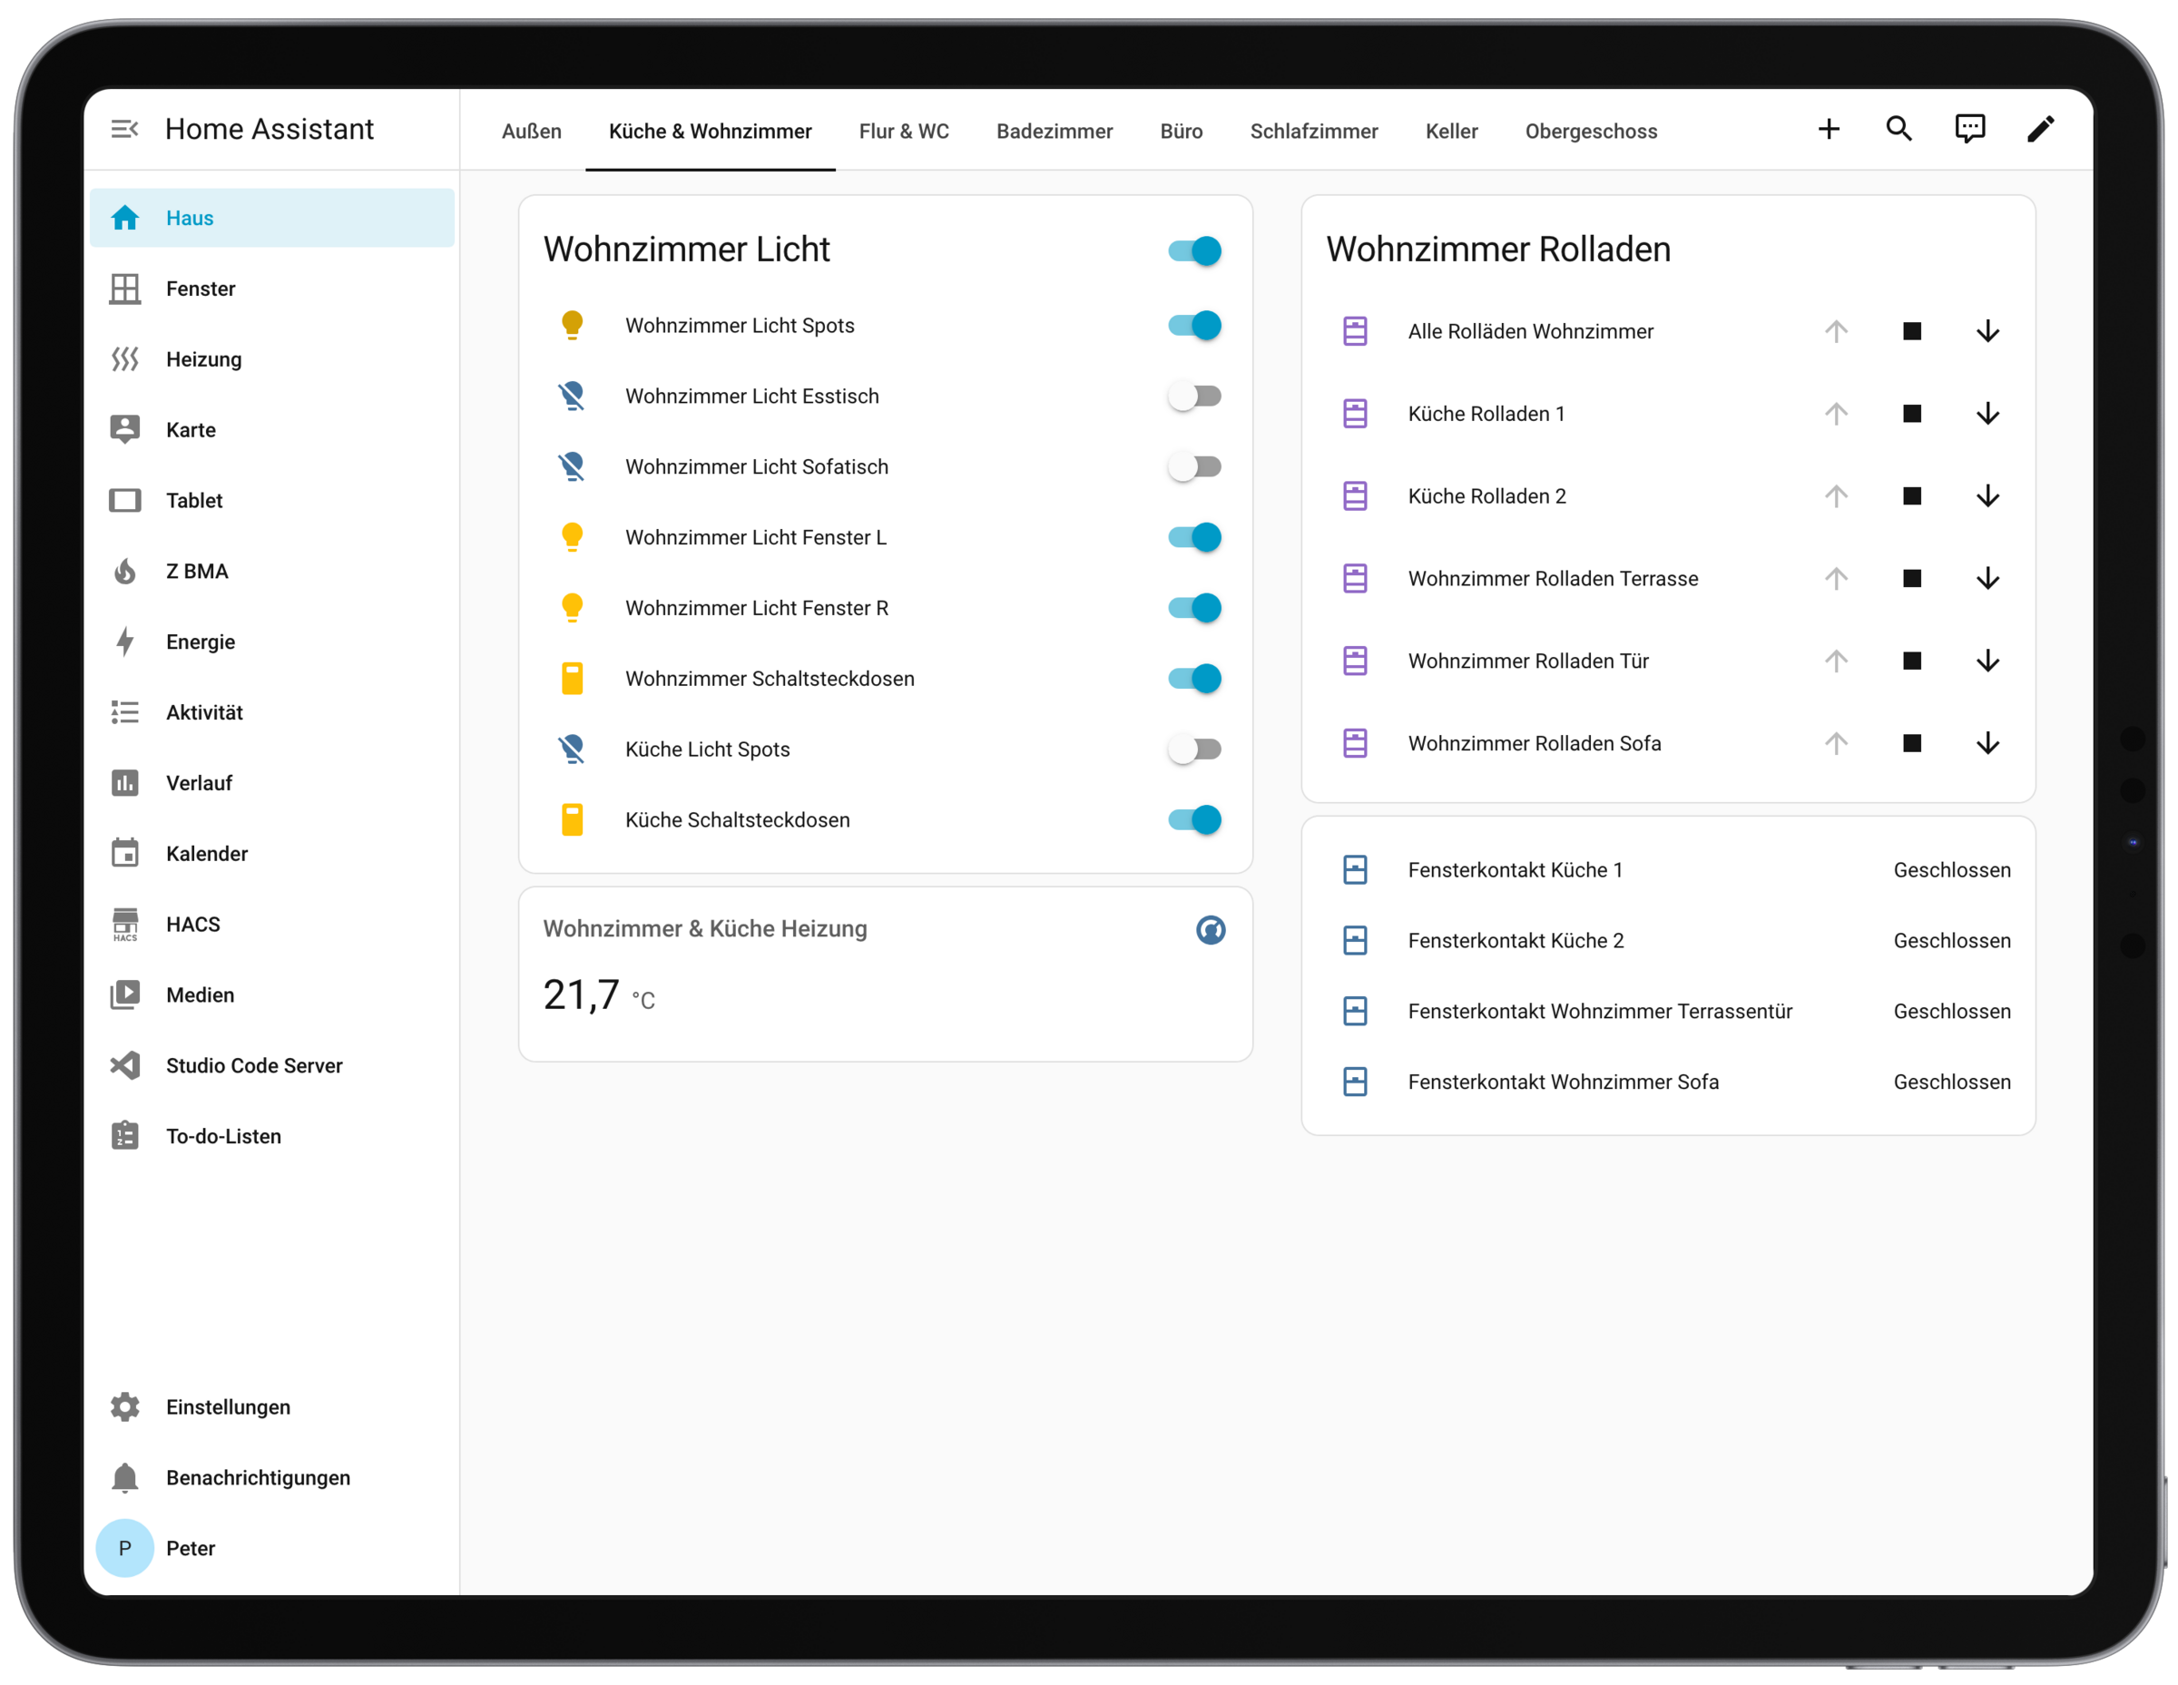Open HACS from the sidebar

[x=192, y=925]
